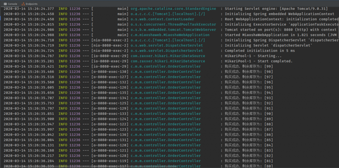Click INFO level in the 15:26:36.168 row

pos(63,150)
